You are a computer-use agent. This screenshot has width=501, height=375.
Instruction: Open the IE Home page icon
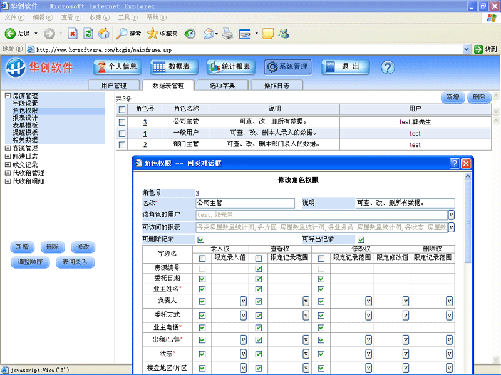(104, 34)
